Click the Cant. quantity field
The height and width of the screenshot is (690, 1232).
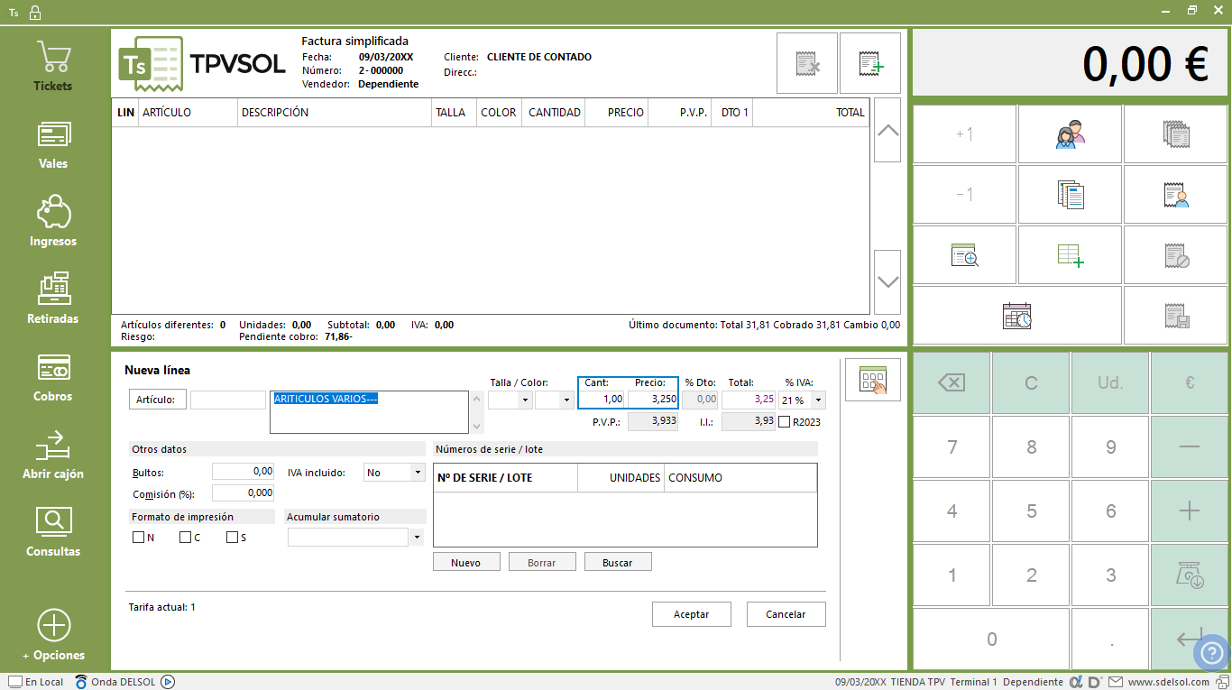(x=602, y=399)
